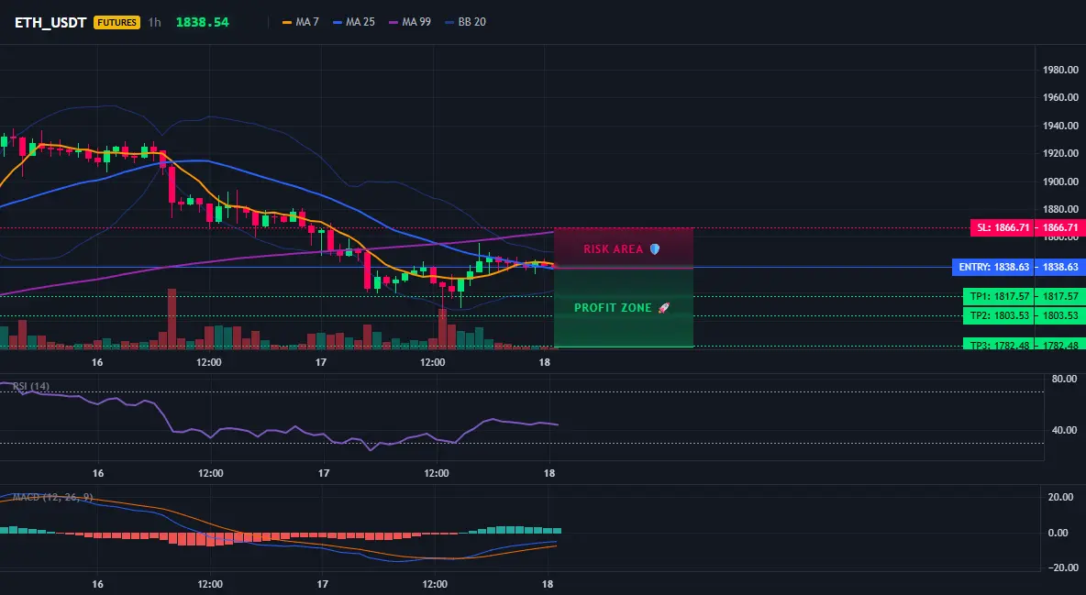1086x595 pixels.
Task: Click the TP3: 1782.48 label
Action: click(998, 344)
